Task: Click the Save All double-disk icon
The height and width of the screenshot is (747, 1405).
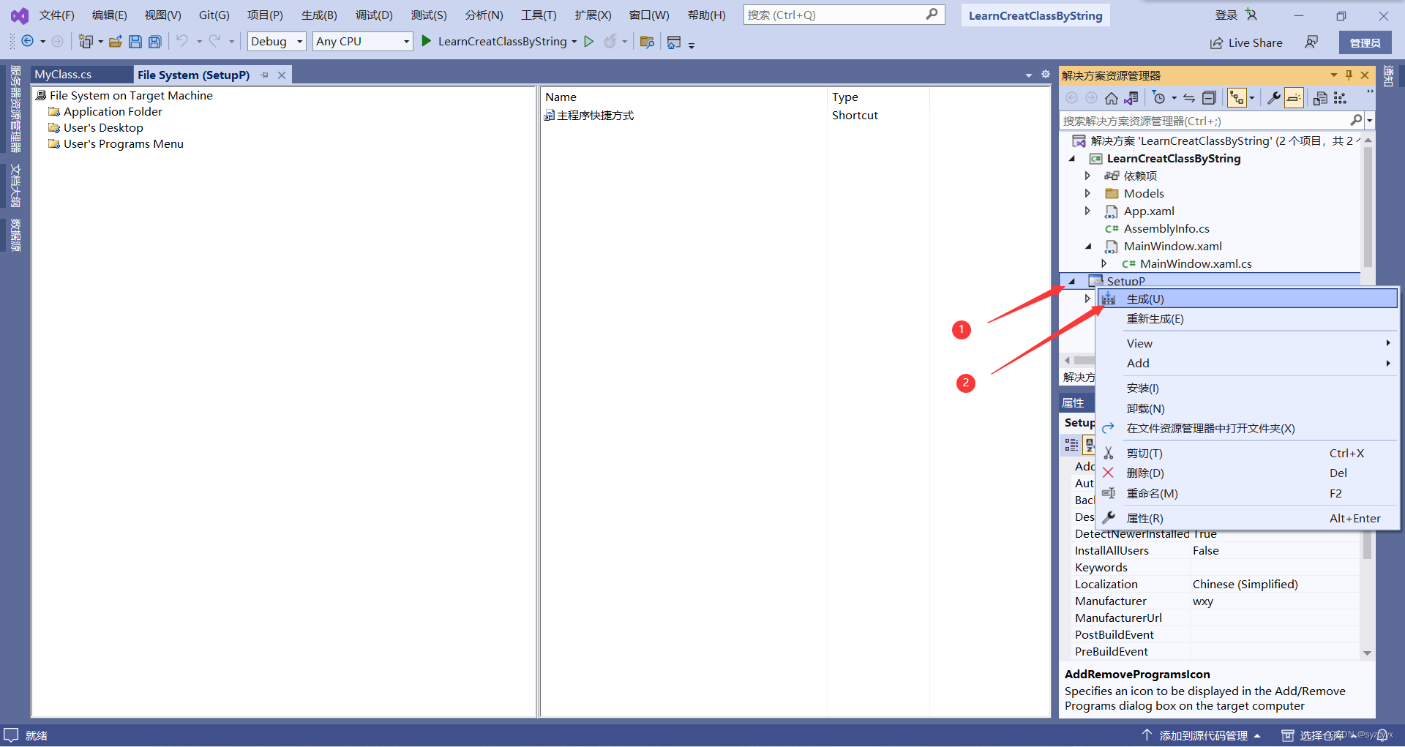Action: (155, 42)
